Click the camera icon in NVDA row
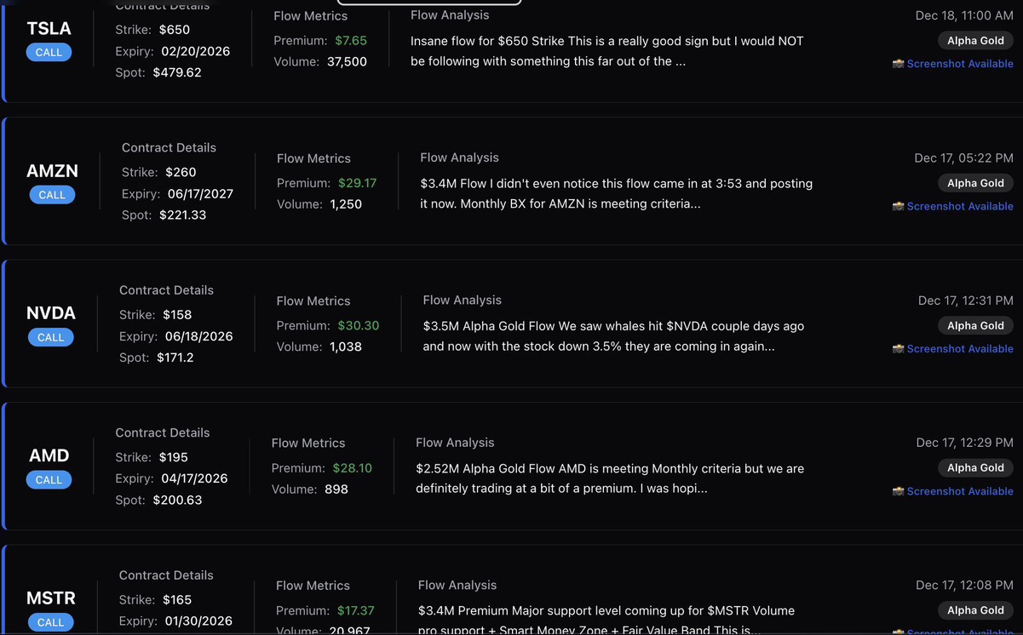The height and width of the screenshot is (635, 1023). [898, 348]
